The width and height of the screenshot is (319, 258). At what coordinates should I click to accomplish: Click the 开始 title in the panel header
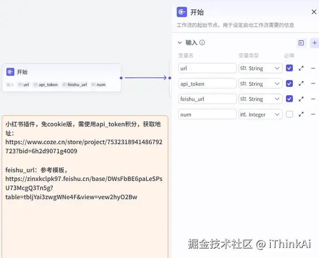(197, 12)
